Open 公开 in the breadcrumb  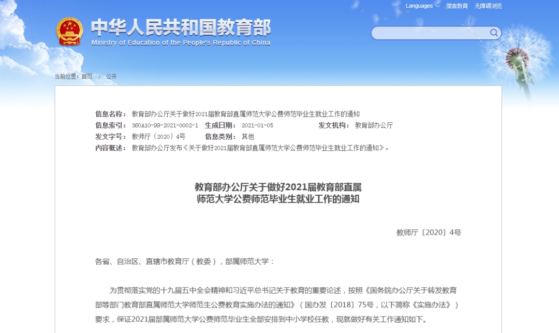coord(111,76)
